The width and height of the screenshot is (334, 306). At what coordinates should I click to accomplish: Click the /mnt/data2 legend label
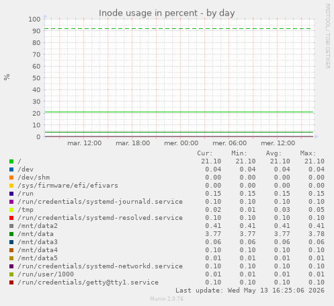pos(38,226)
